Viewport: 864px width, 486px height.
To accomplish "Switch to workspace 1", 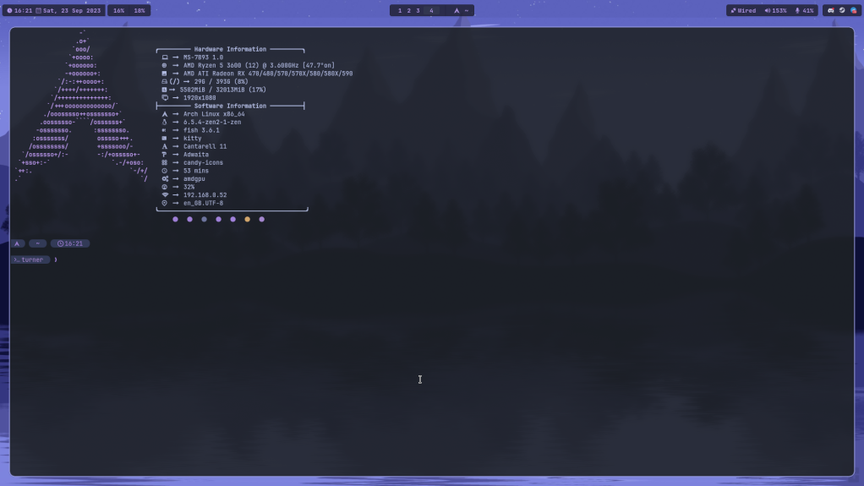I will (x=400, y=10).
